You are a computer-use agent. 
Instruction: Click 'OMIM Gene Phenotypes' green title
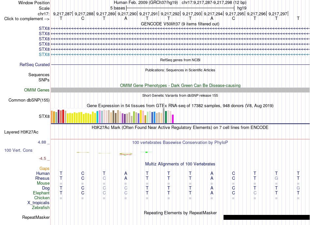tap(180, 86)
